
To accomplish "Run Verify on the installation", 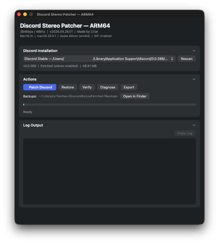I will click(87, 87).
